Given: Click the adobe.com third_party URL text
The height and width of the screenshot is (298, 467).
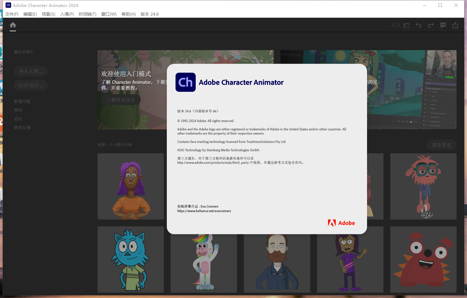Looking at the screenshot, I should pos(213,162).
